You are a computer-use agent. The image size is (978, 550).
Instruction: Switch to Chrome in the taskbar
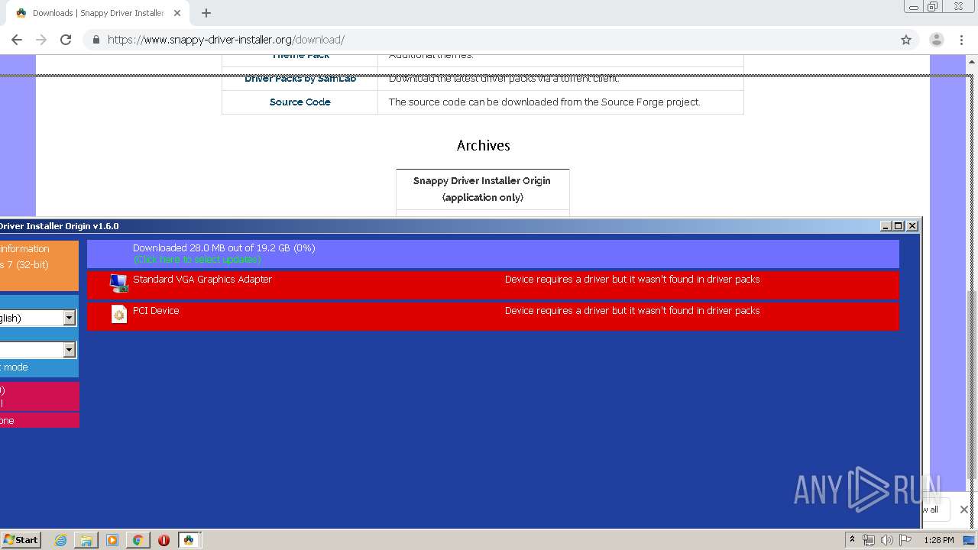[x=138, y=540]
